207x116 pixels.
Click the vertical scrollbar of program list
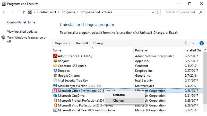pos(205,77)
